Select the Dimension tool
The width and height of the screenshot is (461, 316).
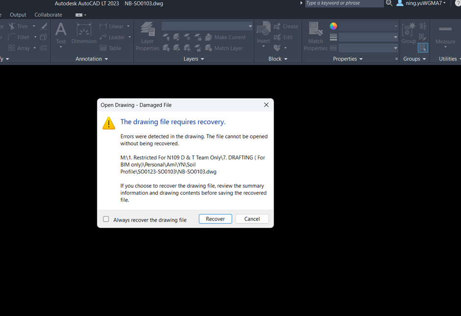[x=84, y=33]
